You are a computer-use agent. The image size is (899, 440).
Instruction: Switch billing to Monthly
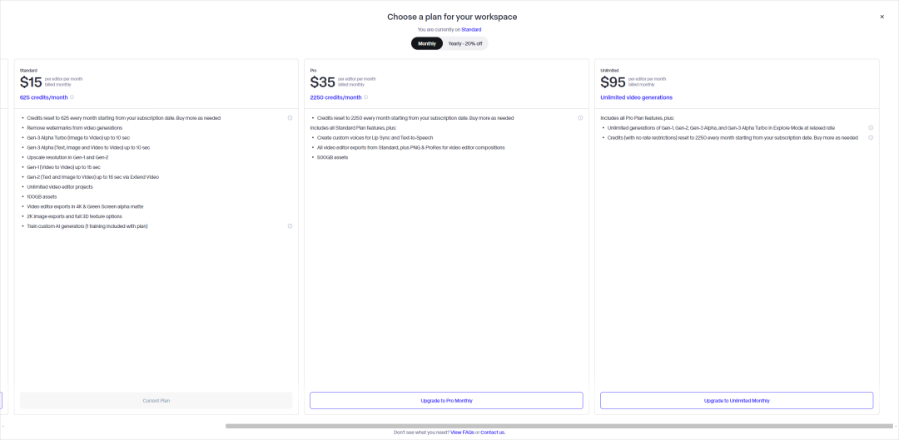pos(426,43)
